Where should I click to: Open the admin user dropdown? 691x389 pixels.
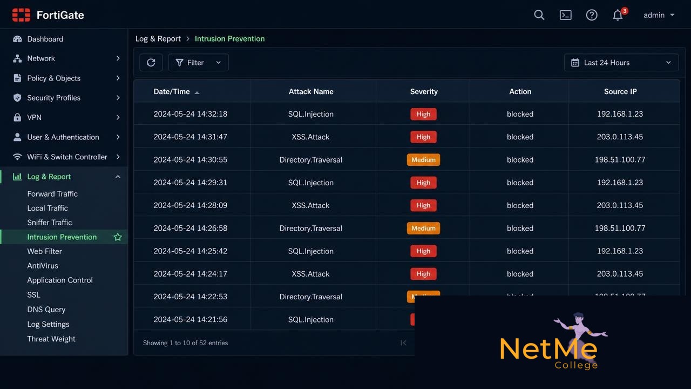(659, 15)
